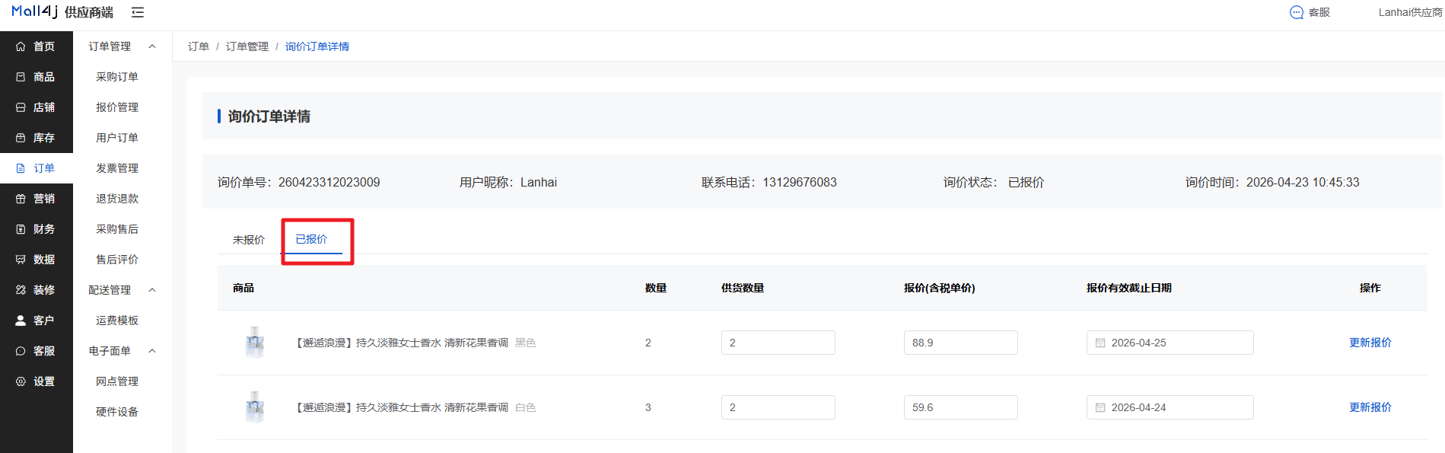Click phone number 13129676083
Screen dimensions: 1445x453
[800, 183]
